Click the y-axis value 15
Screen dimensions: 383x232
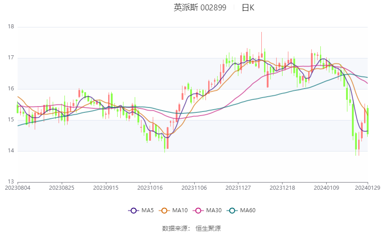[11, 120]
